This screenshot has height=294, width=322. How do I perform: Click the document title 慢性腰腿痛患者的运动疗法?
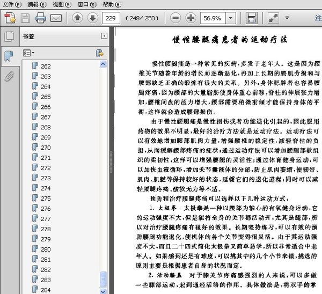[x=230, y=39]
